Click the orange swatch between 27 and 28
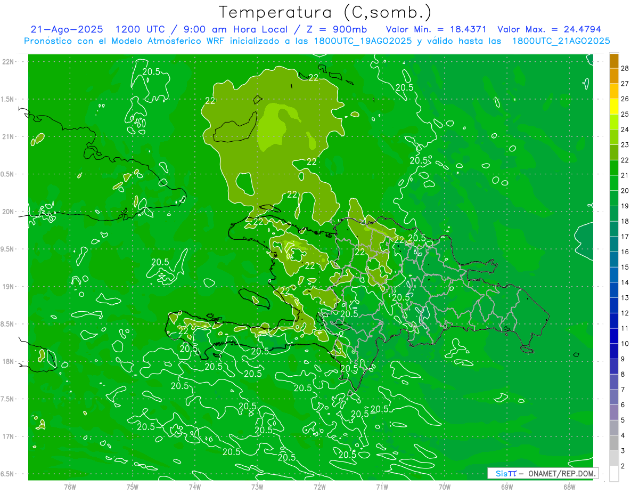Screen dimensions: 639x494 tap(614, 76)
